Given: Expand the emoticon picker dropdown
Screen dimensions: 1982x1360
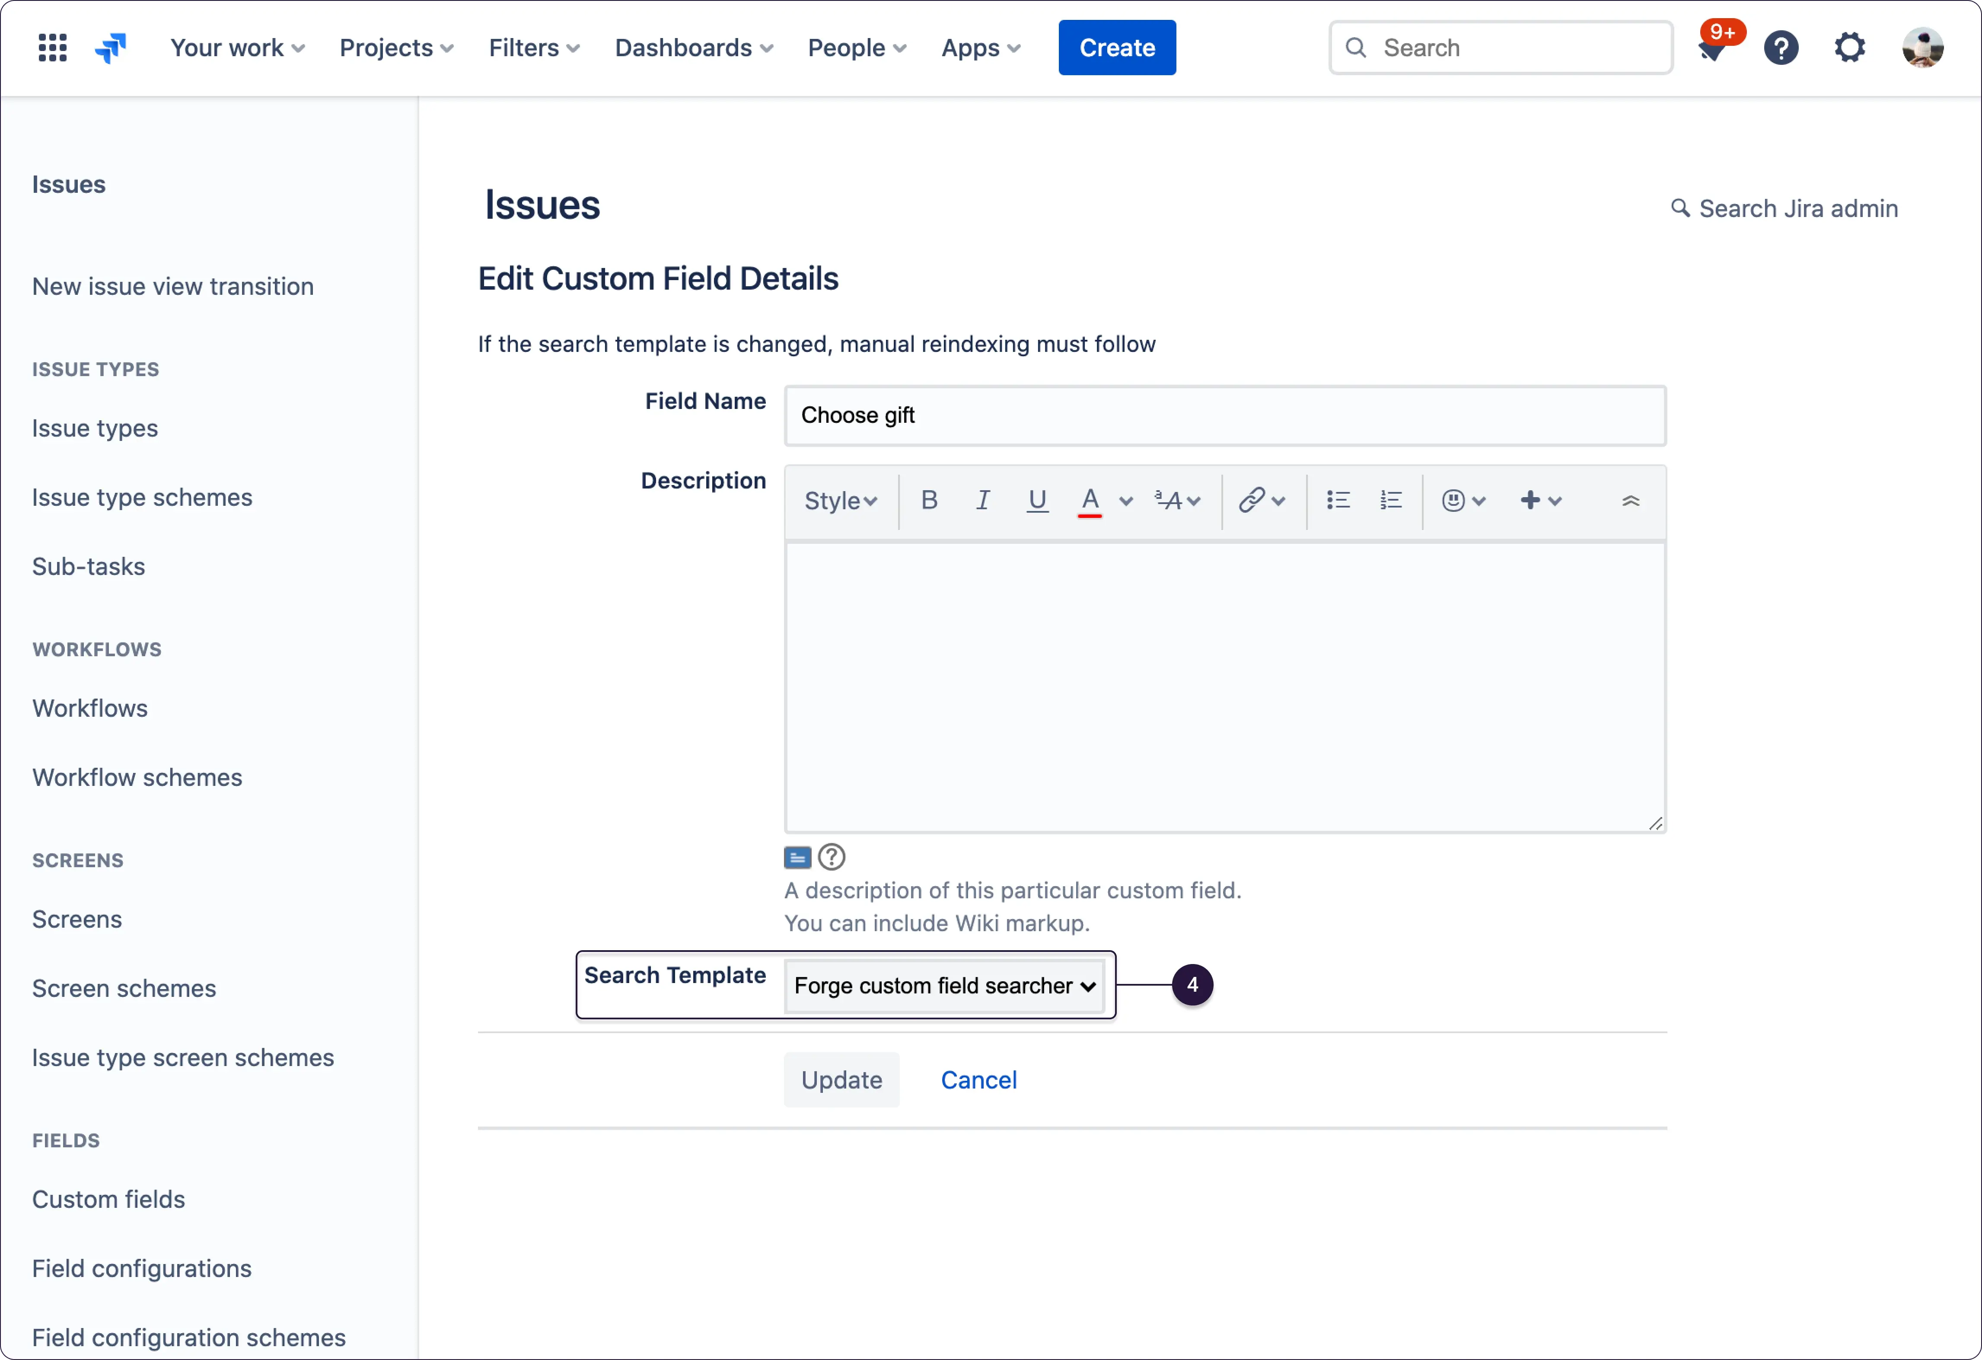Looking at the screenshot, I should coord(1463,501).
